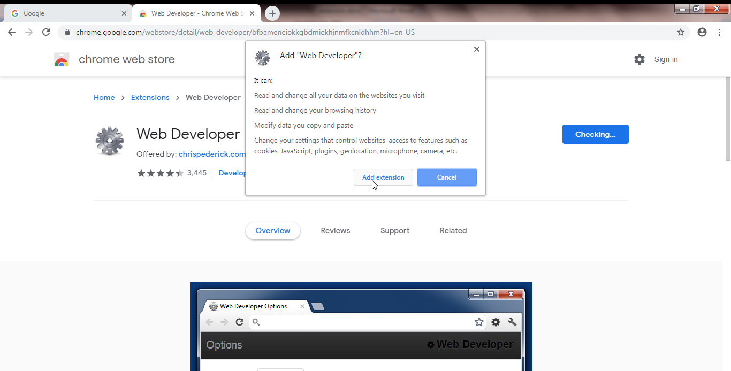Image resolution: width=731 pixels, height=371 pixels.
Task: Click the star rating of the extension
Action: click(x=161, y=173)
